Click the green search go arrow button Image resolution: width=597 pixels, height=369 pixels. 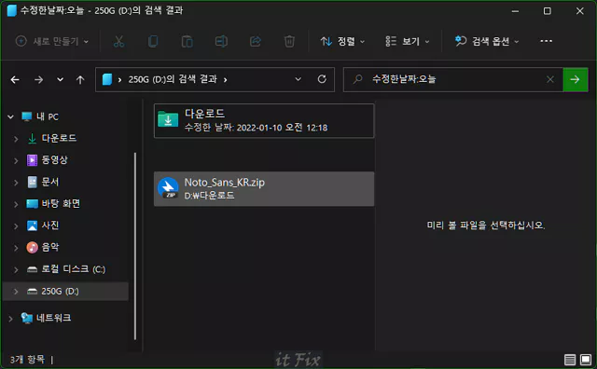576,79
